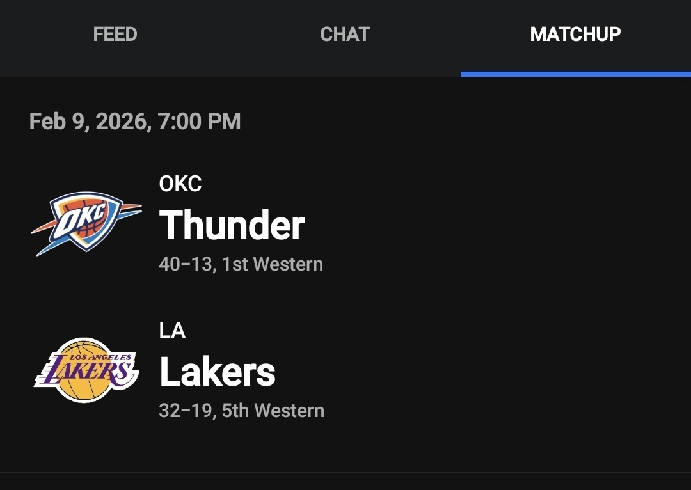The height and width of the screenshot is (490, 691).
Task: Click the divider line below the Lakers row
Action: (345, 472)
